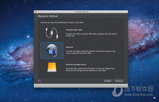Click the Parallels Wizard title bar text
Screen dimensions: 159x102
(82, 12)
